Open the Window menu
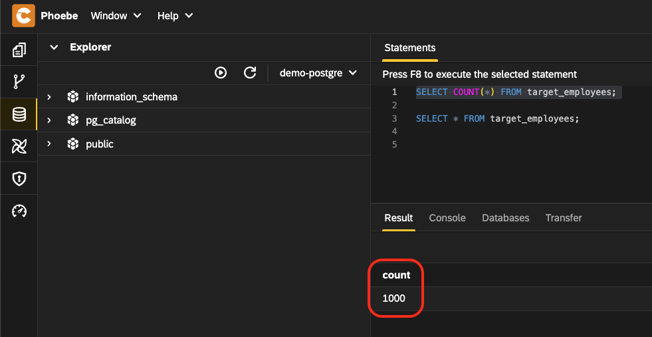The width and height of the screenshot is (652, 337). [x=116, y=15]
